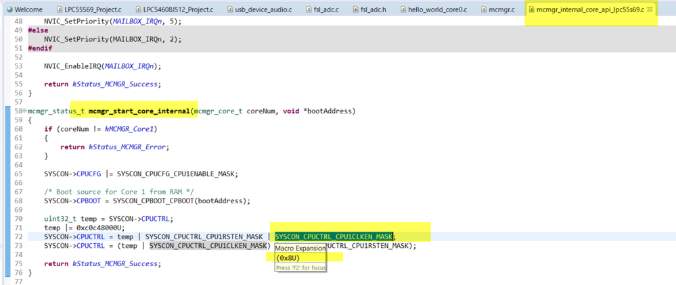
Task: Click the (0x8U) value in the Macro Expansion popup
Action: click(287, 257)
